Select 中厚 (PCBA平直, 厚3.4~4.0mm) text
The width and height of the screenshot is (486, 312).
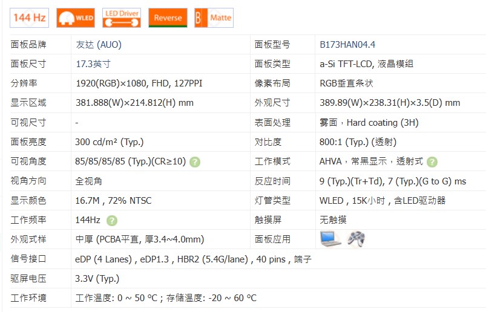(140, 239)
